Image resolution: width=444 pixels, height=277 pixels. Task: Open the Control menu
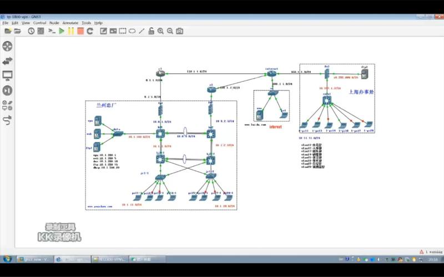(39, 23)
